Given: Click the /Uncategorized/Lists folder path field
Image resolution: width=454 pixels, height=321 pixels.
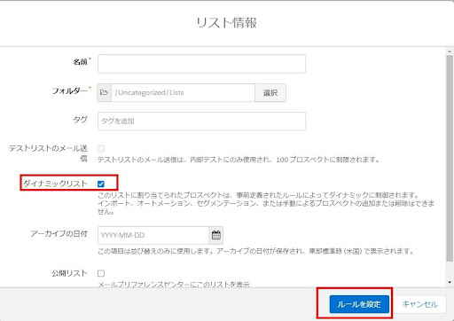Looking at the screenshot, I should [x=183, y=92].
